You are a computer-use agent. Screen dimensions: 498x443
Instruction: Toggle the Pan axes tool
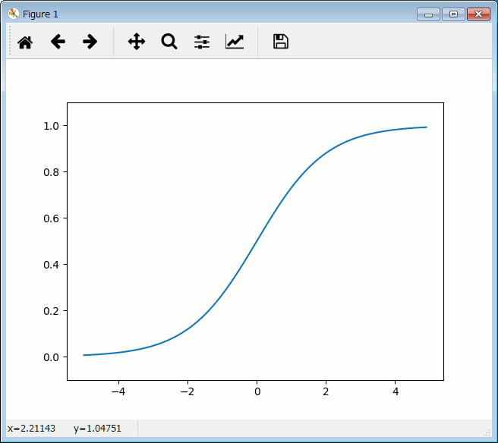tap(136, 42)
